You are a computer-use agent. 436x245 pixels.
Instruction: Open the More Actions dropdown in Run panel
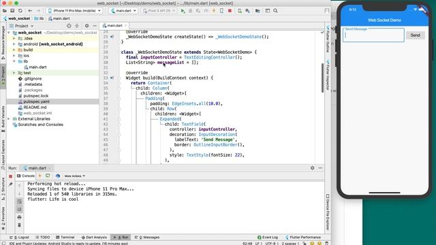click(74, 176)
